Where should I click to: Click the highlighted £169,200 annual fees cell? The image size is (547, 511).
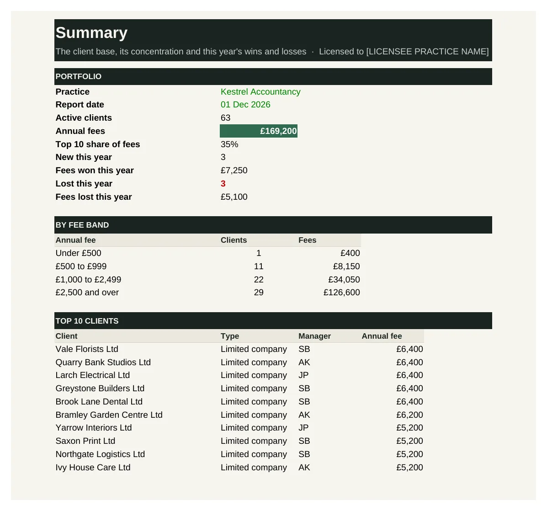259,131
